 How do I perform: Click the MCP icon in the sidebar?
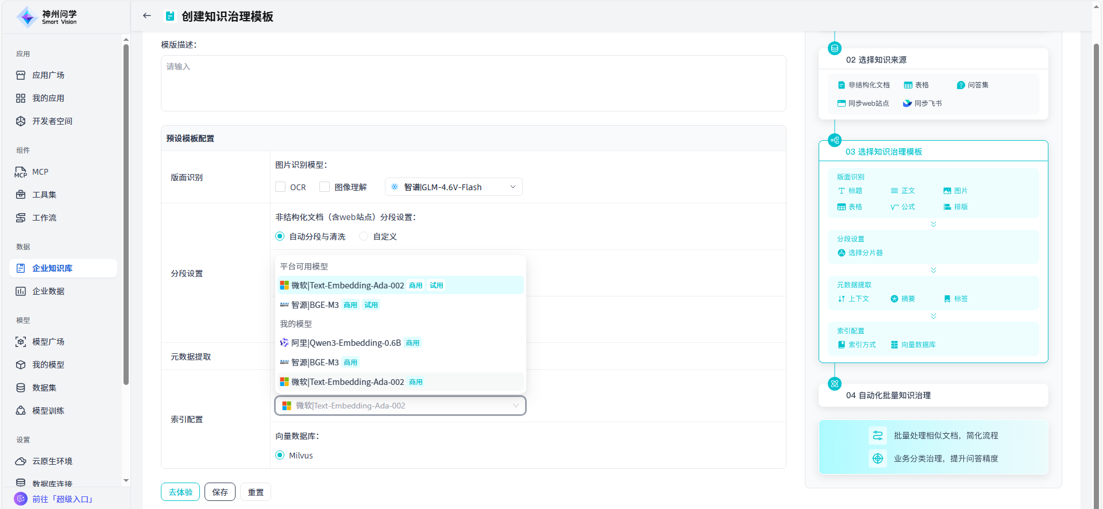(x=21, y=172)
